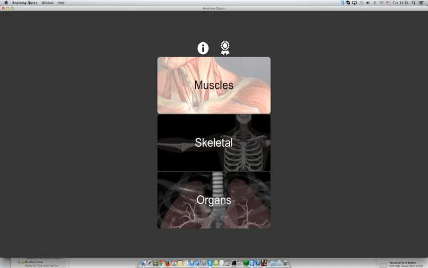Start the Skeletal quiz
428x268 pixels.
point(214,142)
